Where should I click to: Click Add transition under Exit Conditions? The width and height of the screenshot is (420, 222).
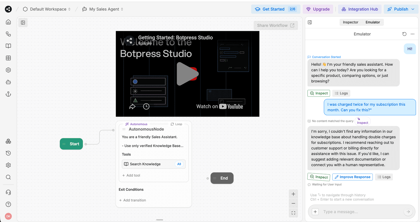coord(133,200)
